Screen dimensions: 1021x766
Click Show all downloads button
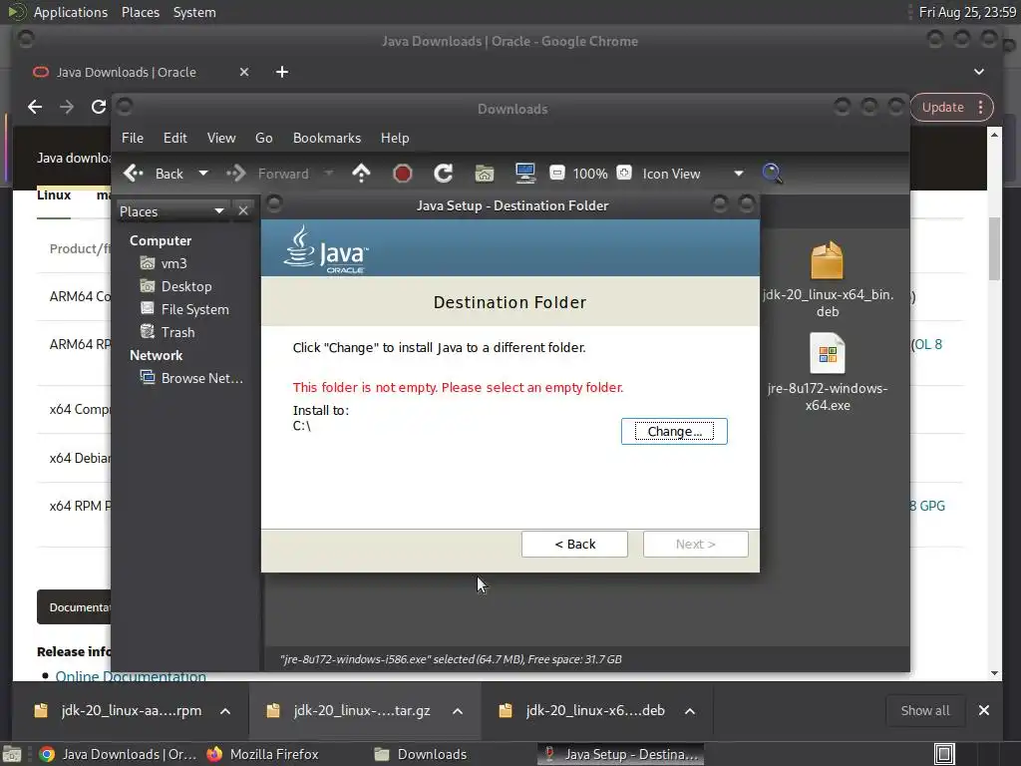click(924, 710)
